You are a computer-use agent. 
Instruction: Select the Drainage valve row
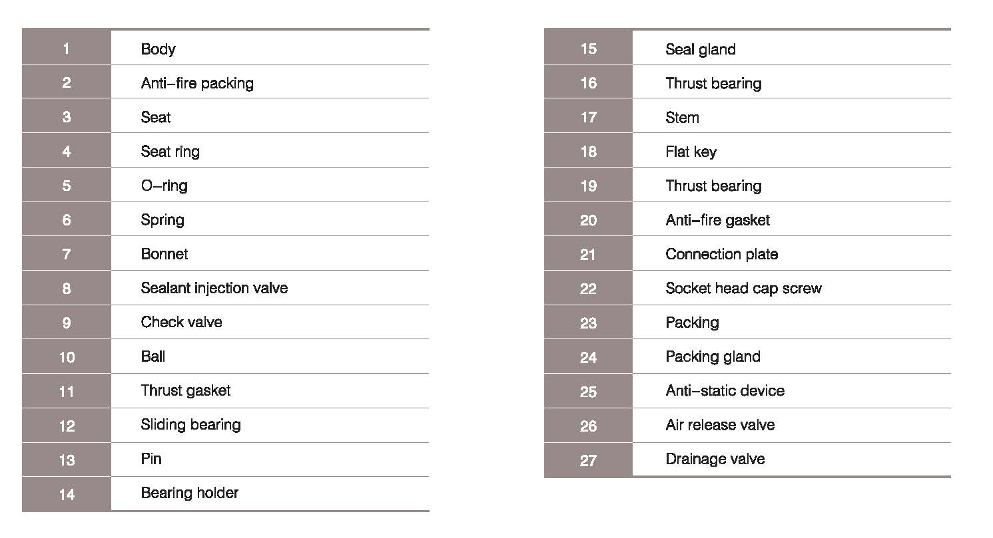point(747,460)
